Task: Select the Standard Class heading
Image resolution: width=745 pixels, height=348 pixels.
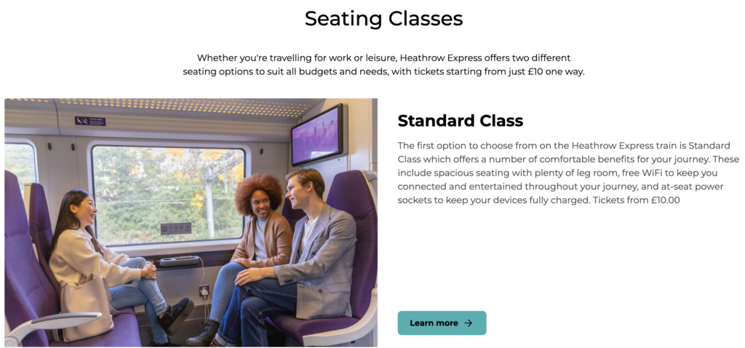Action: coord(460,120)
